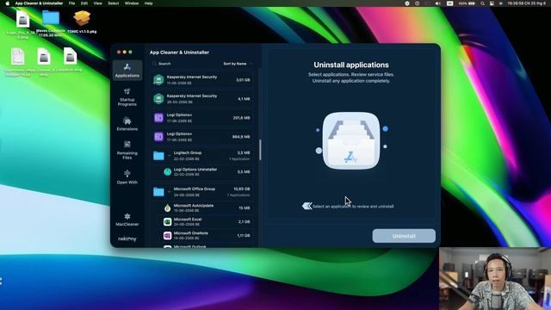This screenshot has width=551, height=310.
Task: Open the Startup Programs section
Action: [127, 96]
